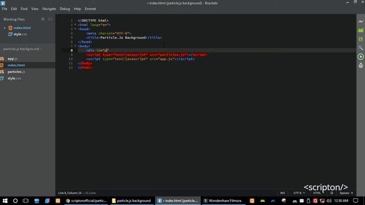This screenshot has height=205, width=365.
Task: Toggle Spaces indentation type in status bar
Action: point(344,193)
